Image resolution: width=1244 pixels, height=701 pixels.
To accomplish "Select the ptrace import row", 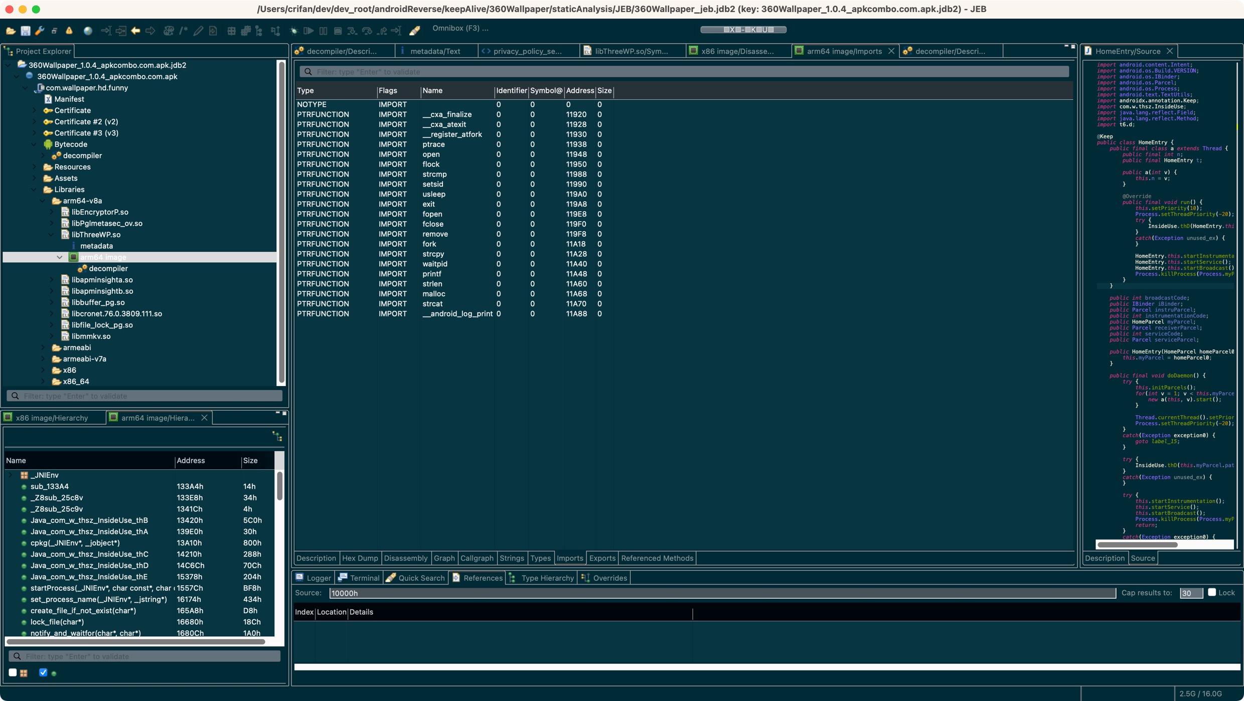I will click(x=454, y=144).
